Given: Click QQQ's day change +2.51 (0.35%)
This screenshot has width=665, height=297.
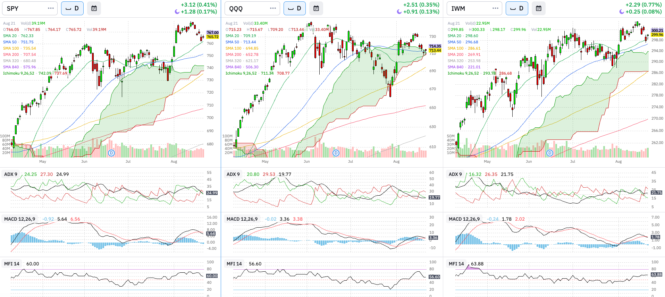Looking at the screenshot, I should coord(421,5).
